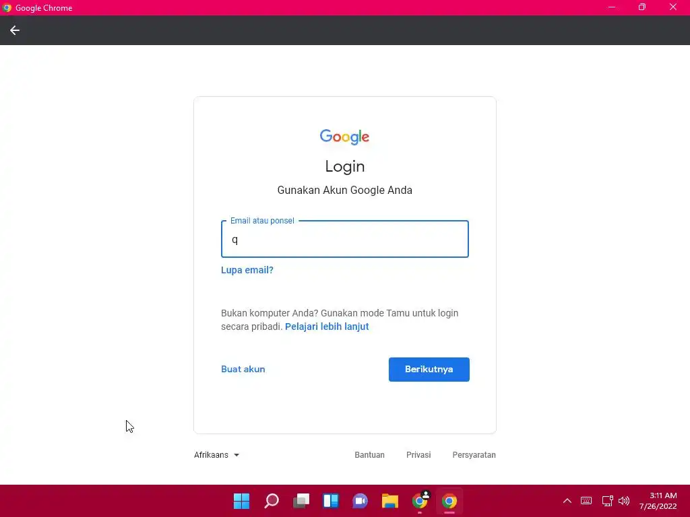
Task: Open the touch keyboard tray icon
Action: point(586,501)
